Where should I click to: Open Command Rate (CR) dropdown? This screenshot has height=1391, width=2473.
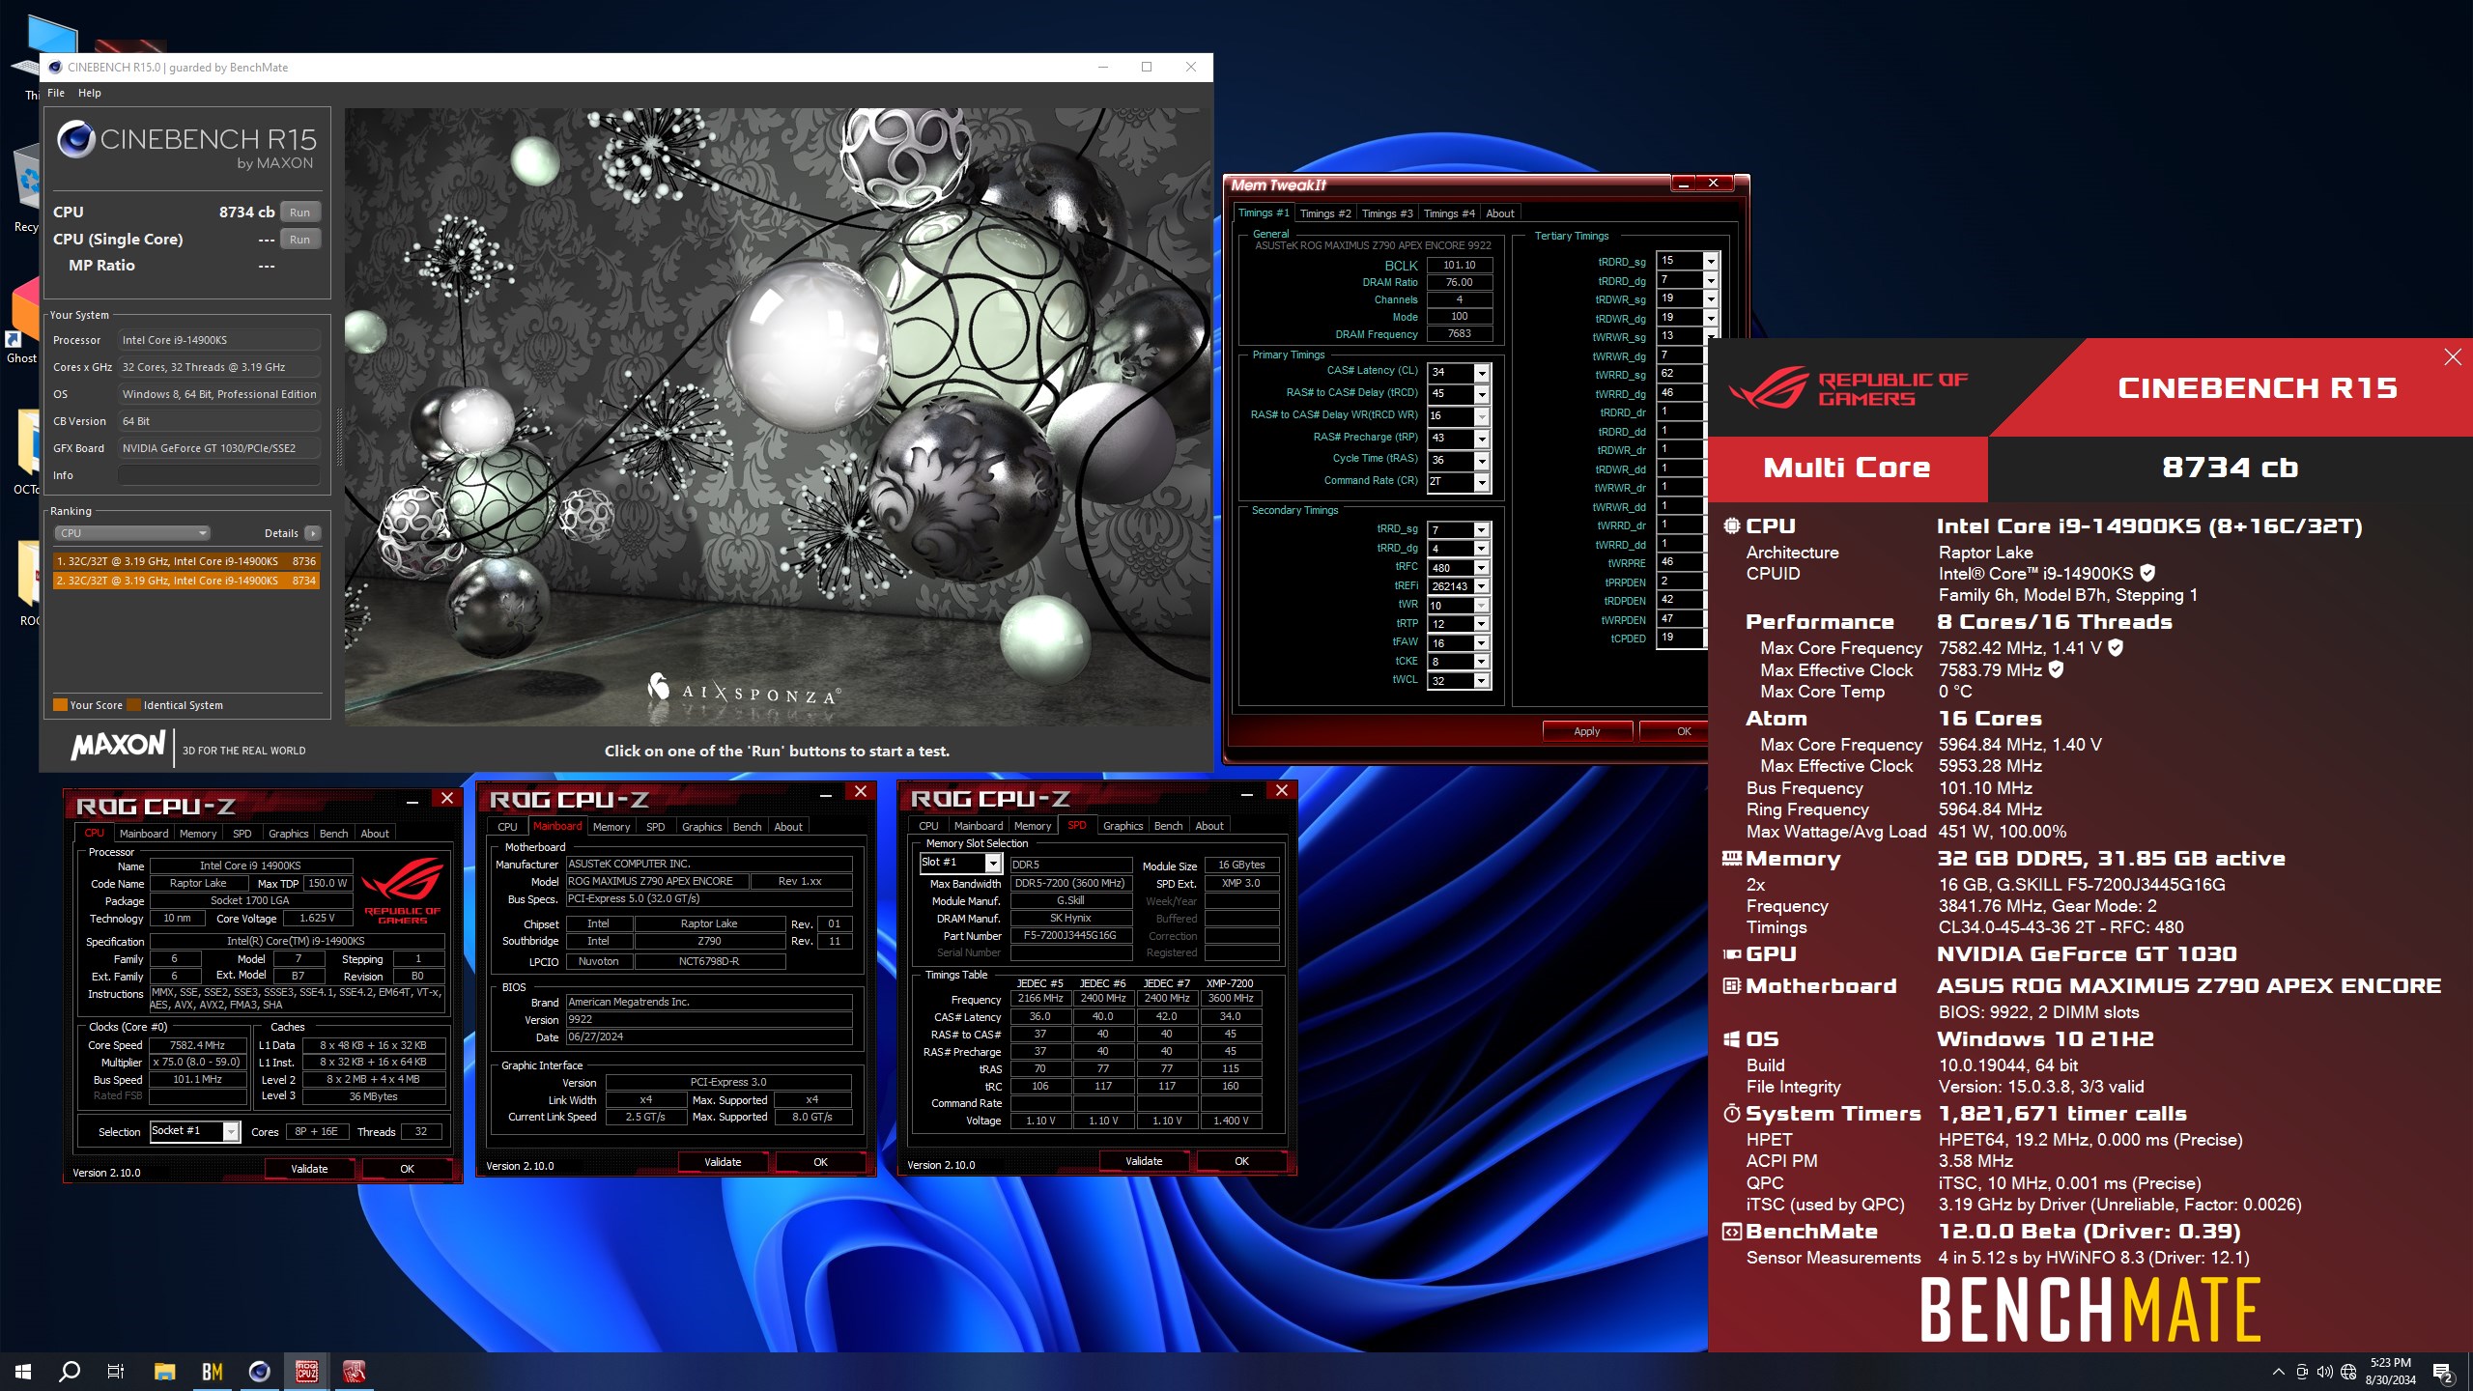[1482, 482]
